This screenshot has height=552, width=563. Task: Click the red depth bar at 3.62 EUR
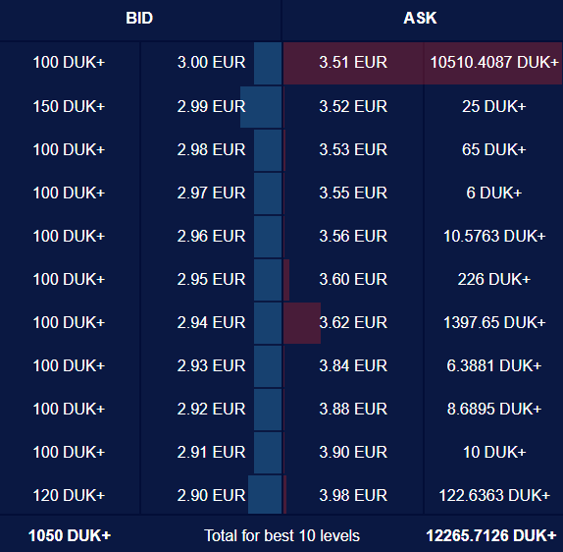coord(302,323)
